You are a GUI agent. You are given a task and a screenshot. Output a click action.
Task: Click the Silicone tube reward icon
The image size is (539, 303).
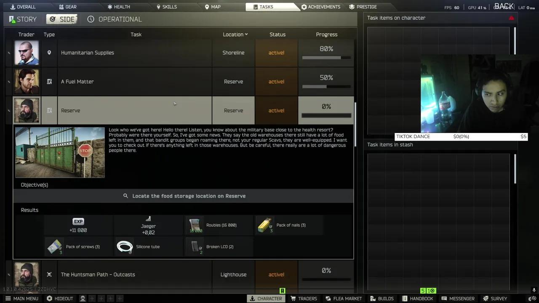tap(125, 247)
